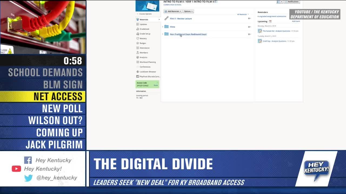Click the Draft Day assignment icon

click(260, 41)
